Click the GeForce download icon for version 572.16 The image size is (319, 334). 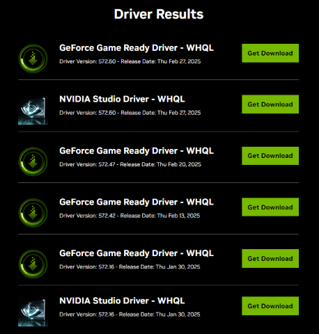tap(33, 264)
